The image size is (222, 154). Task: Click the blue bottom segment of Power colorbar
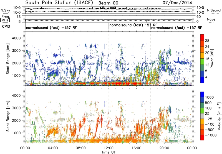tap(202, 80)
